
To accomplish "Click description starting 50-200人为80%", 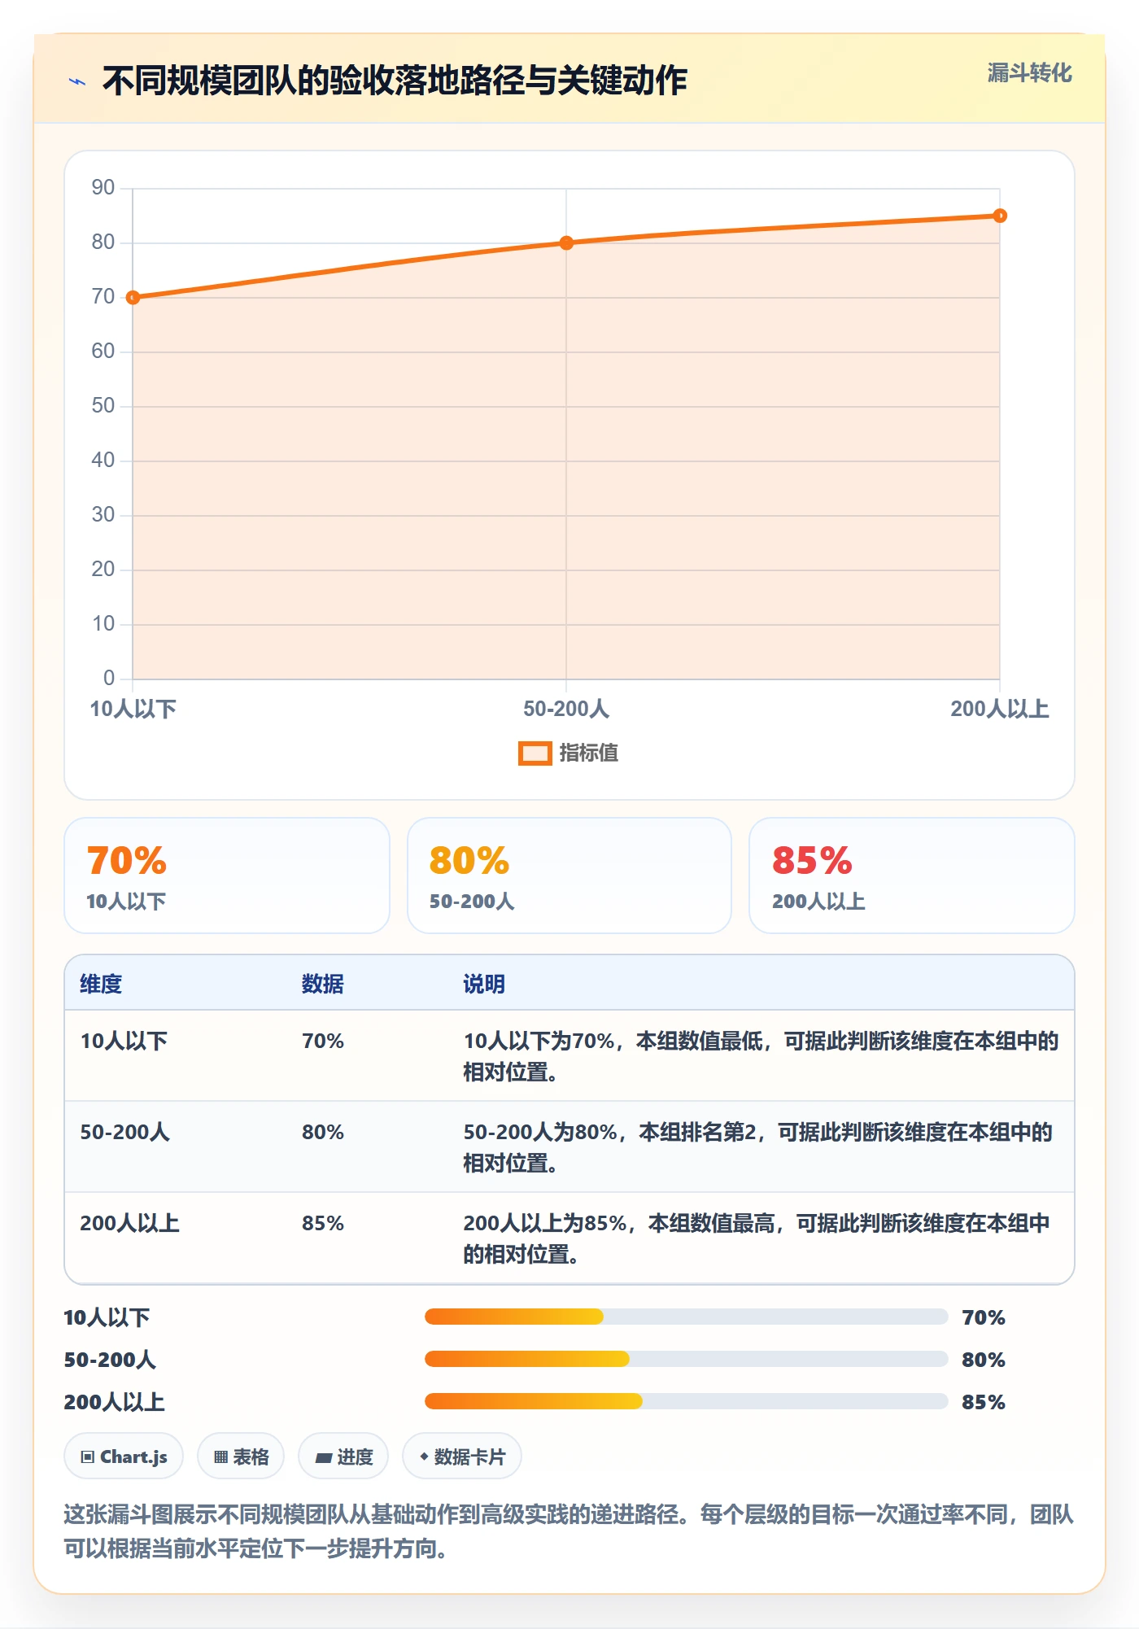I will point(758,1147).
